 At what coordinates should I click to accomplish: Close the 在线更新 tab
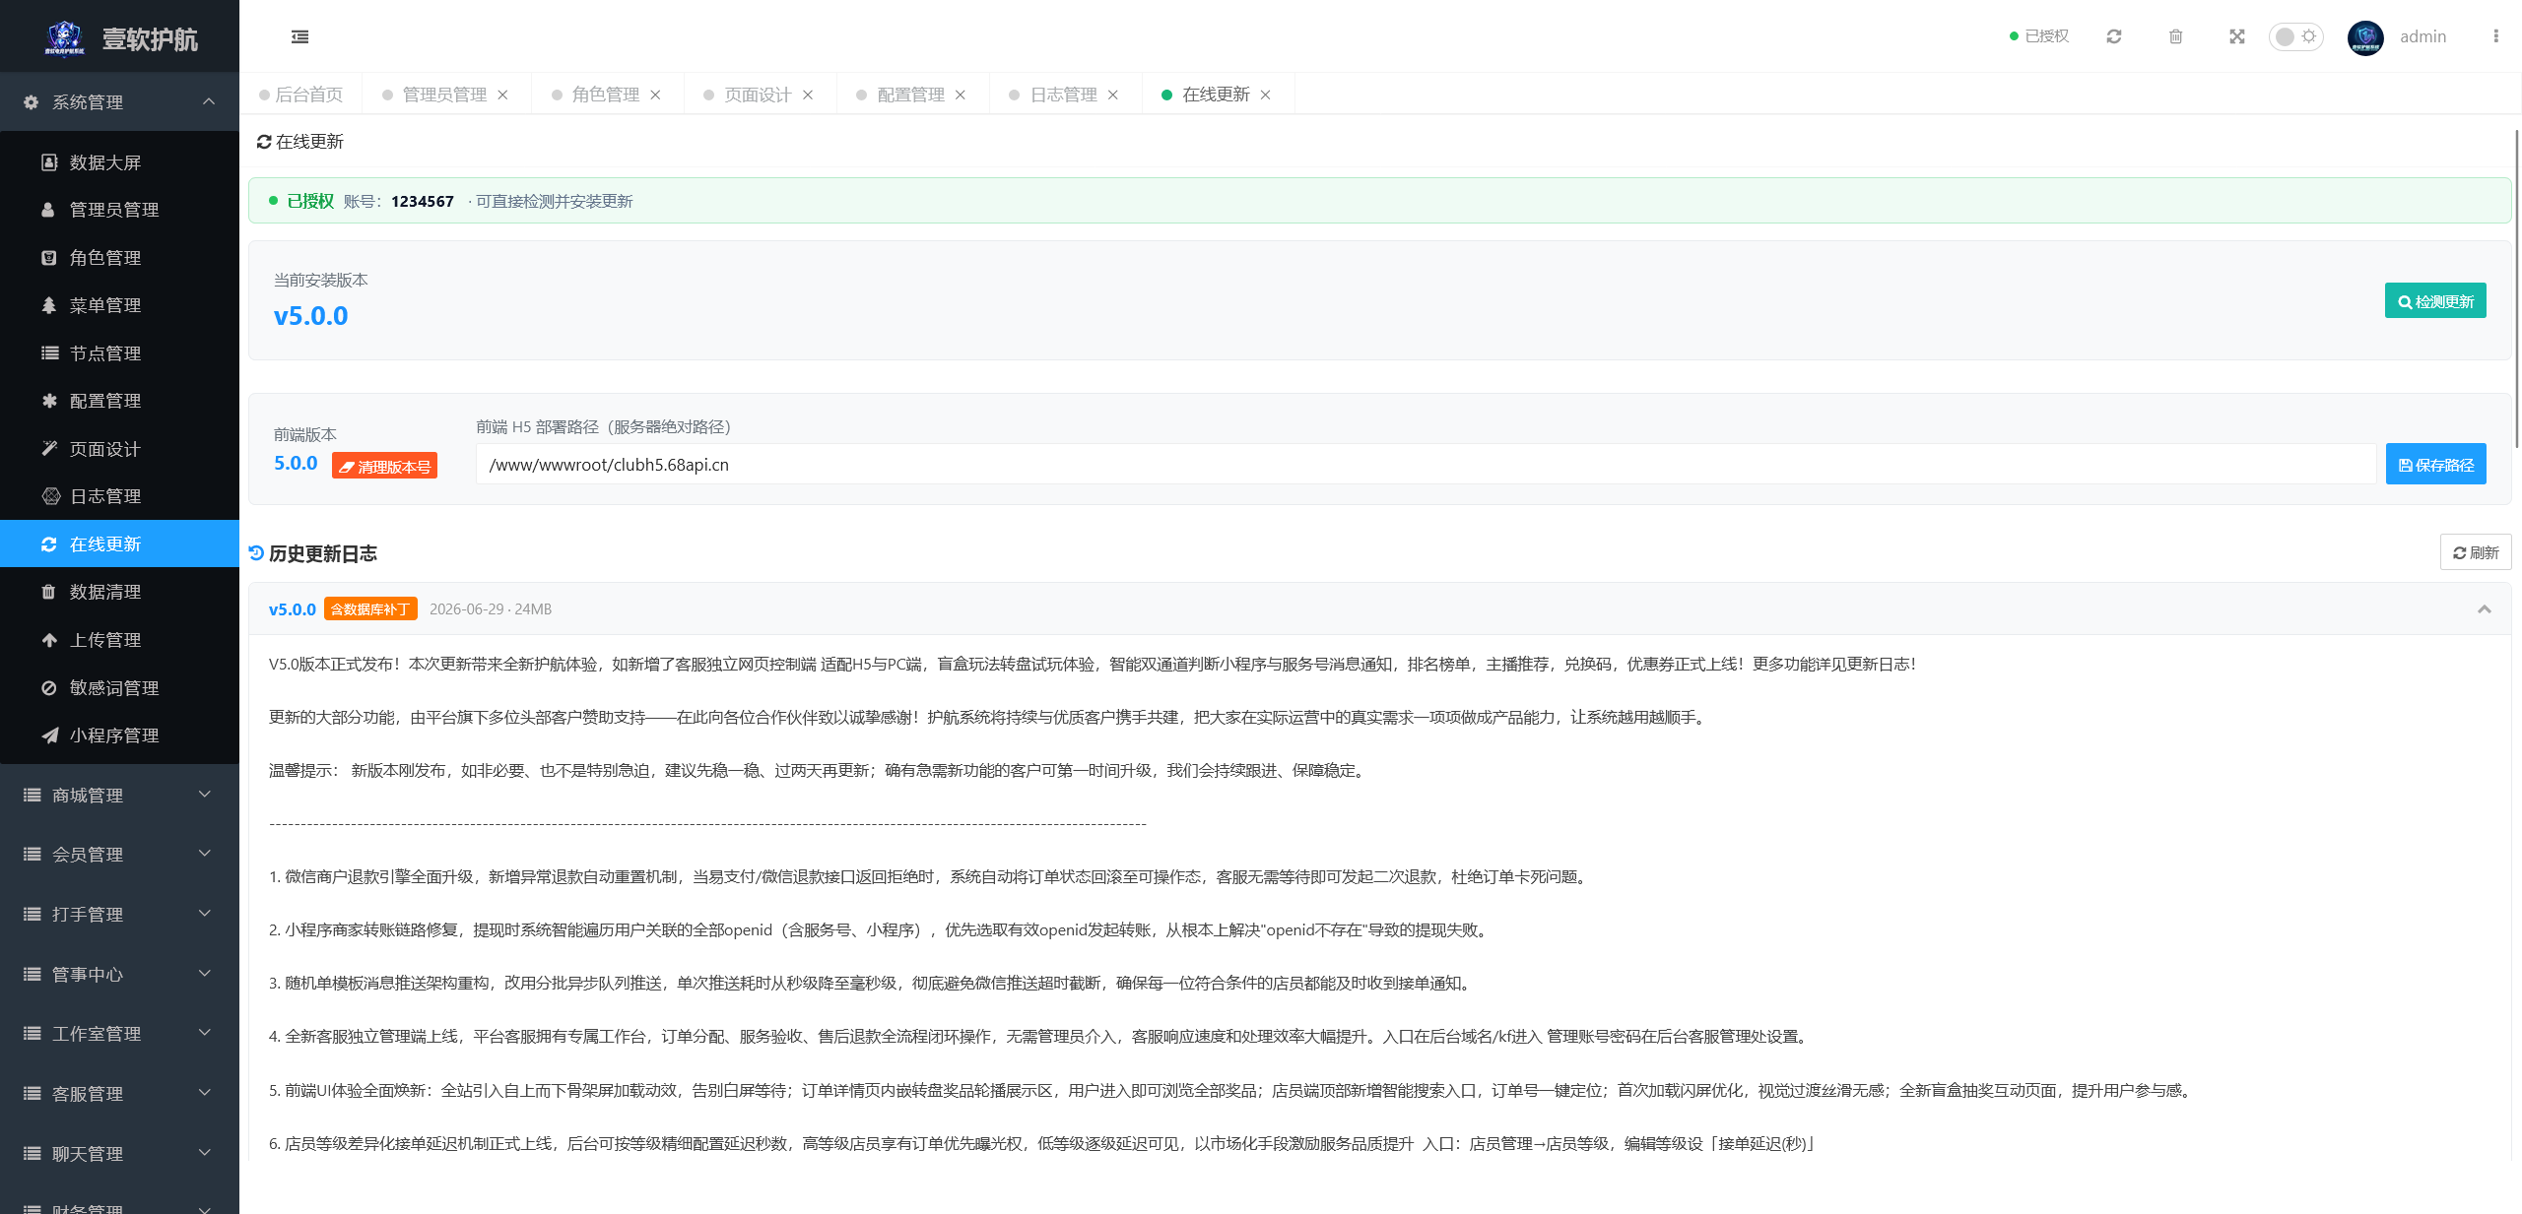[1266, 95]
